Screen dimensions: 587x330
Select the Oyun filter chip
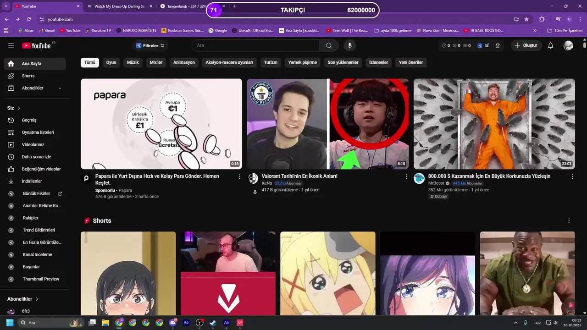(111, 62)
